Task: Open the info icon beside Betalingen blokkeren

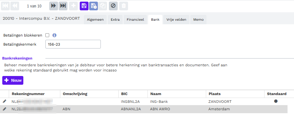Action: click(x=54, y=35)
